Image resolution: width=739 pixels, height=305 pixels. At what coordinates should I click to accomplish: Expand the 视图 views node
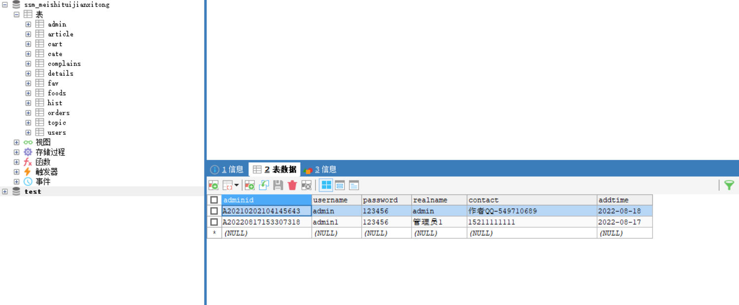pyautogui.click(x=17, y=142)
